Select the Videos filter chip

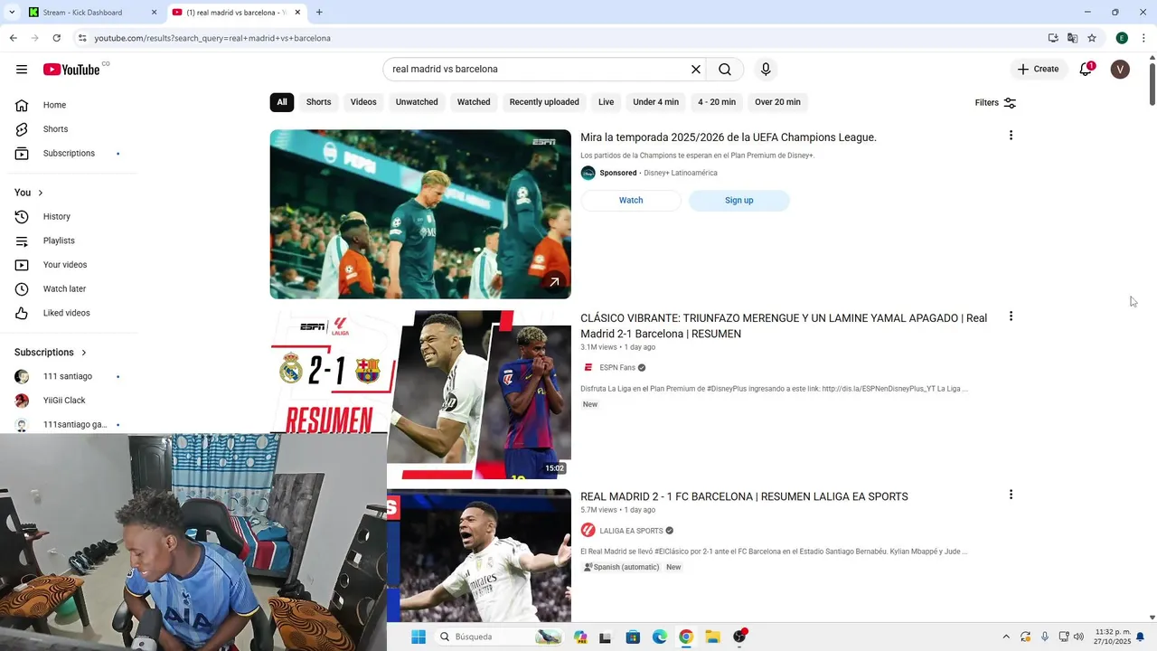click(x=363, y=102)
